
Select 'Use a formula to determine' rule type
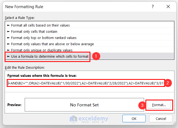tap(50, 56)
